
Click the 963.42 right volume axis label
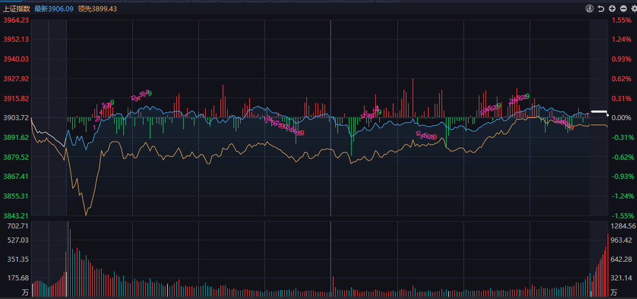623,240
